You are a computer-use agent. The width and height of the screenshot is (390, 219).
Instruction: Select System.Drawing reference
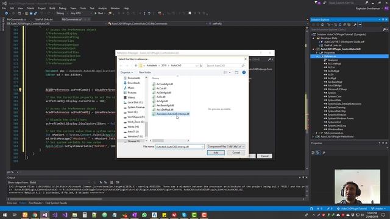pos(336,108)
